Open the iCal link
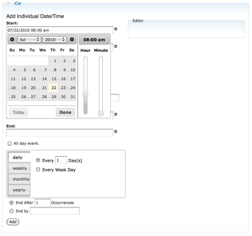Image resolution: width=252 pixels, height=236 pixels. click(x=17, y=3)
